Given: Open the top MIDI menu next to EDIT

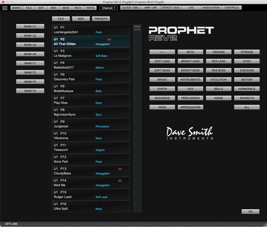Looking at the screenshot, I should (x=53, y=8).
